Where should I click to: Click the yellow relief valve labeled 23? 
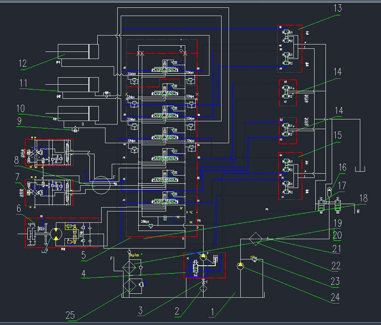click(254, 258)
